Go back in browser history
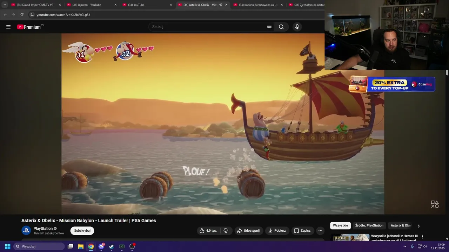 [x=5, y=15]
